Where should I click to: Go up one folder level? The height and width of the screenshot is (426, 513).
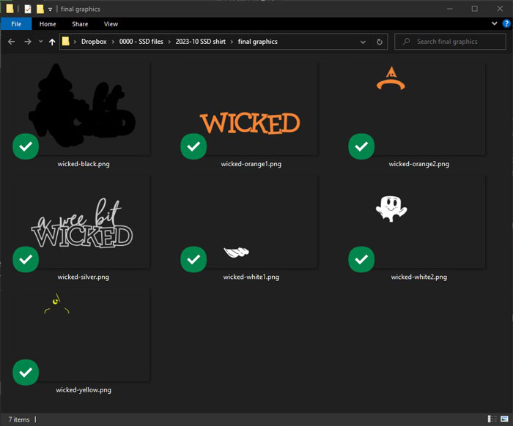click(x=52, y=42)
